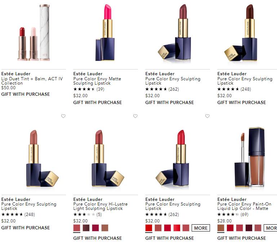The image size is (277, 243).
Task: Open Pure Color Envy Hi-Lustre Light Sculpting link
Action: 100,206
